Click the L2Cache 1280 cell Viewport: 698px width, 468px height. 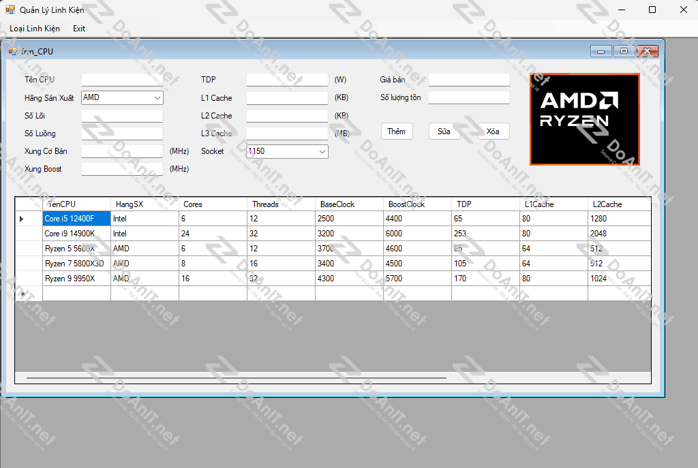point(619,219)
